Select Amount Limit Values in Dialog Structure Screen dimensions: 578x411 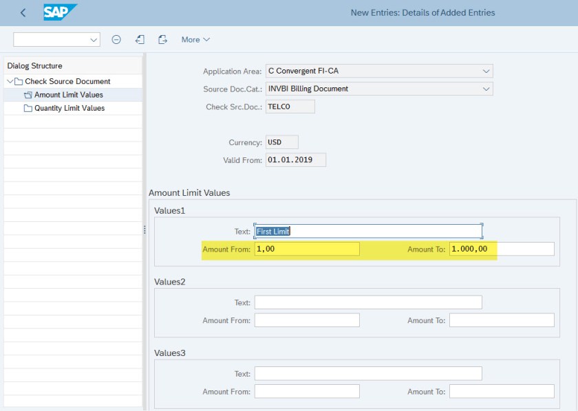(67, 95)
